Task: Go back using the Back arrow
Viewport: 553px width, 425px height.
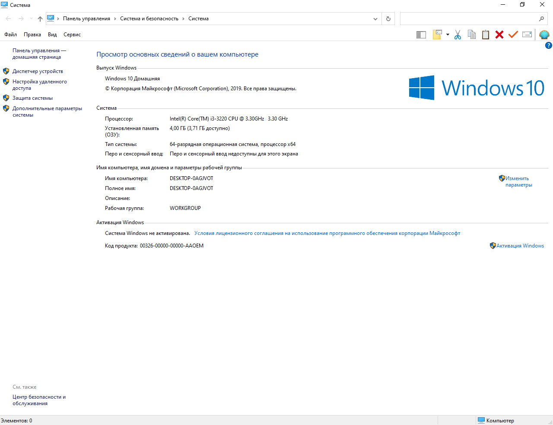Action: (x=8, y=19)
